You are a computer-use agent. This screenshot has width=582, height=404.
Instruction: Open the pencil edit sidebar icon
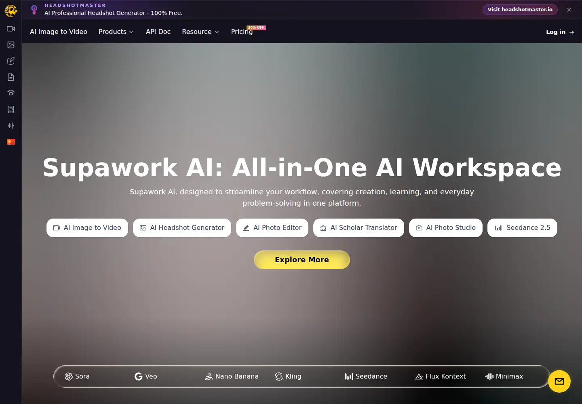(x=11, y=61)
